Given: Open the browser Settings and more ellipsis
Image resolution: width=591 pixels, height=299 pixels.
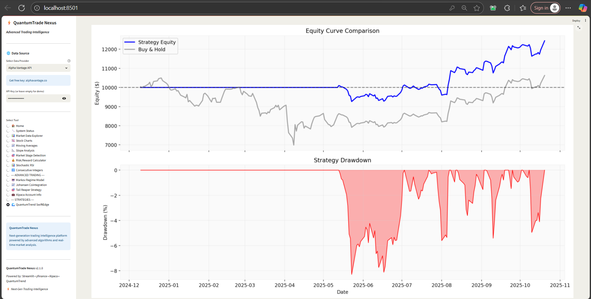Looking at the screenshot, I should pyautogui.click(x=568, y=8).
